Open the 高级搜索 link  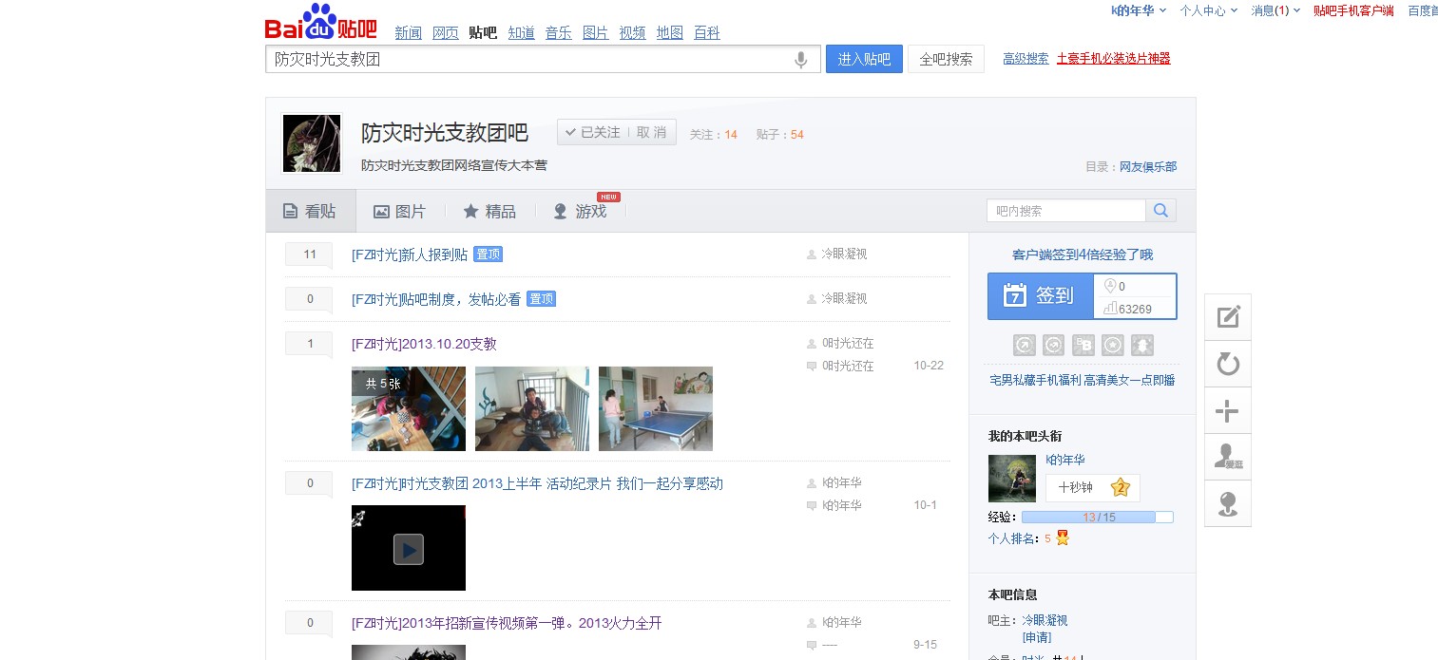(1026, 59)
